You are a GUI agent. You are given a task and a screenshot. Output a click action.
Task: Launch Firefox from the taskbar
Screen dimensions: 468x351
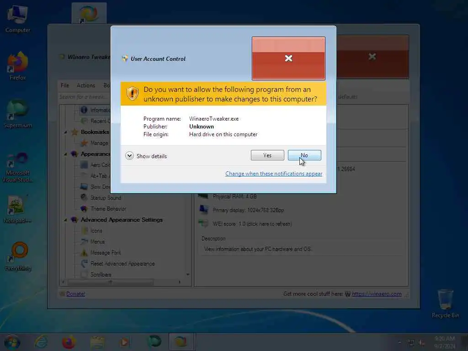pos(69,342)
